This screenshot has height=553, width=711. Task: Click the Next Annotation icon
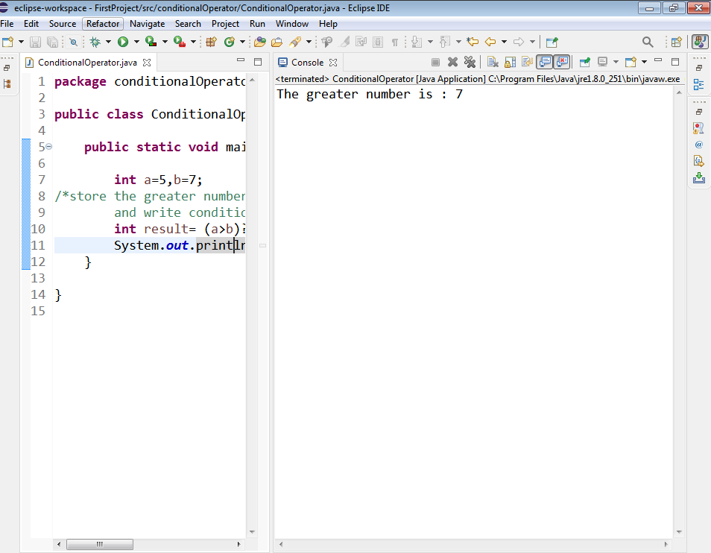417,42
